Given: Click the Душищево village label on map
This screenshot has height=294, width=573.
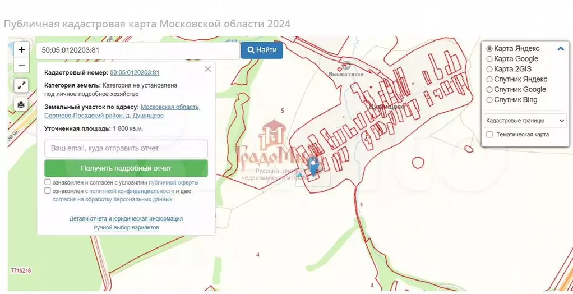Looking at the screenshot, I should [387, 107].
